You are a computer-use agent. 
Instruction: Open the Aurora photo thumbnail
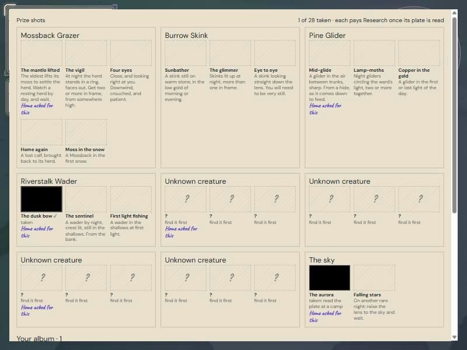coord(329,278)
